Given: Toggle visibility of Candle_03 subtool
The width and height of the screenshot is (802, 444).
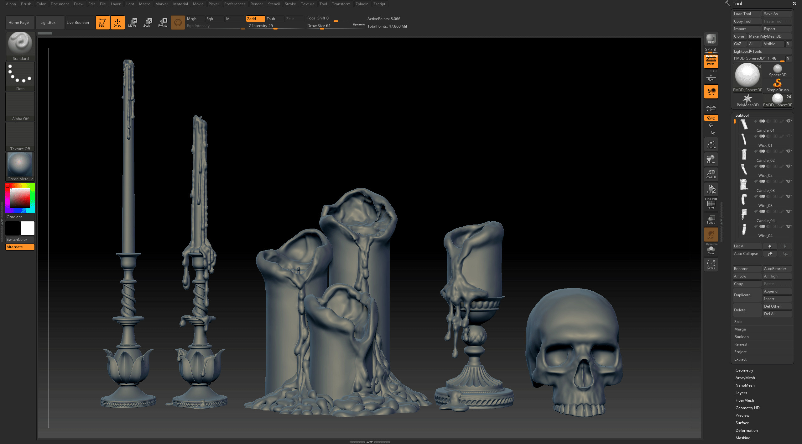Looking at the screenshot, I should pyautogui.click(x=789, y=181).
